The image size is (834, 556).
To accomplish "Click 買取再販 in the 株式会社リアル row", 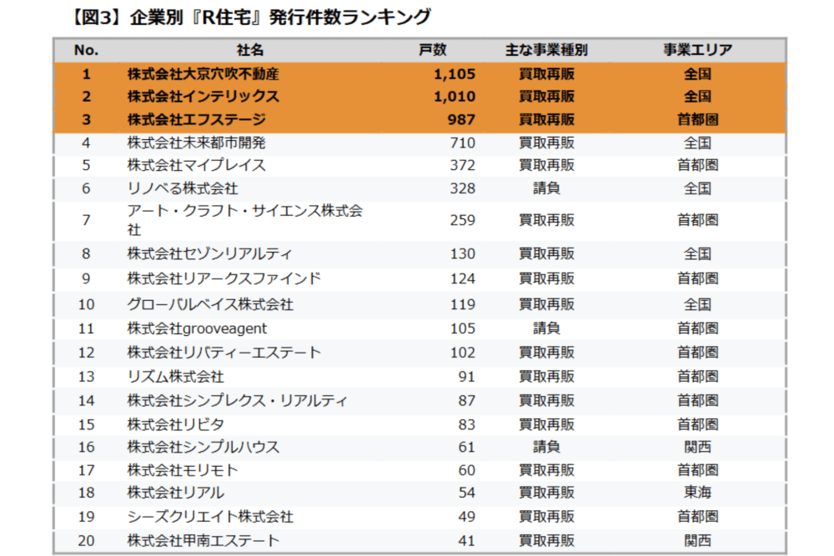I will (x=546, y=493).
